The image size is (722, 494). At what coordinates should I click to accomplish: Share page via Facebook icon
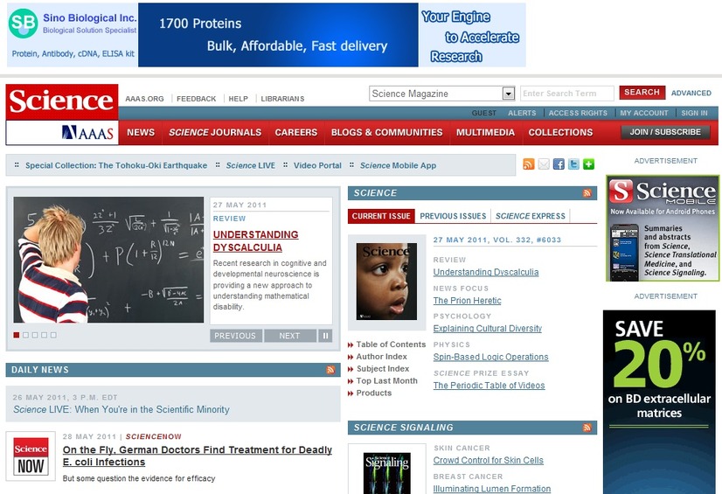tap(559, 164)
